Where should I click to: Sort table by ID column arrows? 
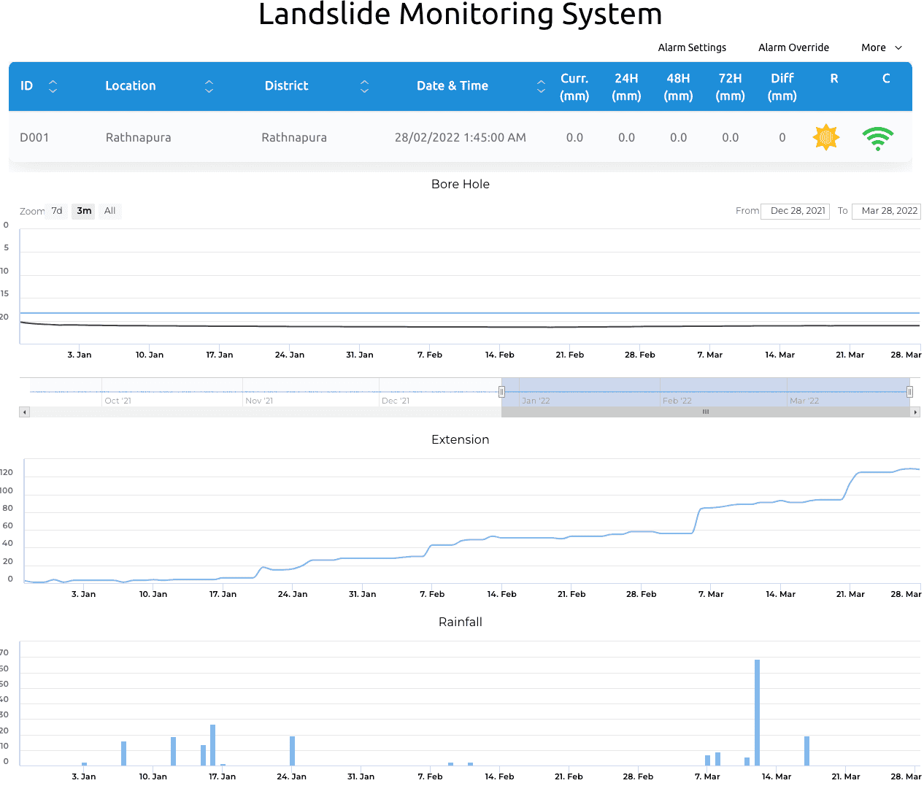[53, 86]
